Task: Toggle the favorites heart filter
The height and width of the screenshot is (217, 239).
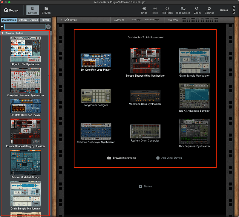Action: tap(48, 27)
